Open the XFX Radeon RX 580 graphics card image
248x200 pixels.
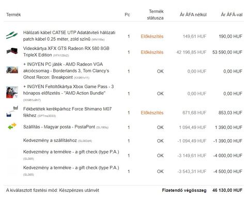12,51
